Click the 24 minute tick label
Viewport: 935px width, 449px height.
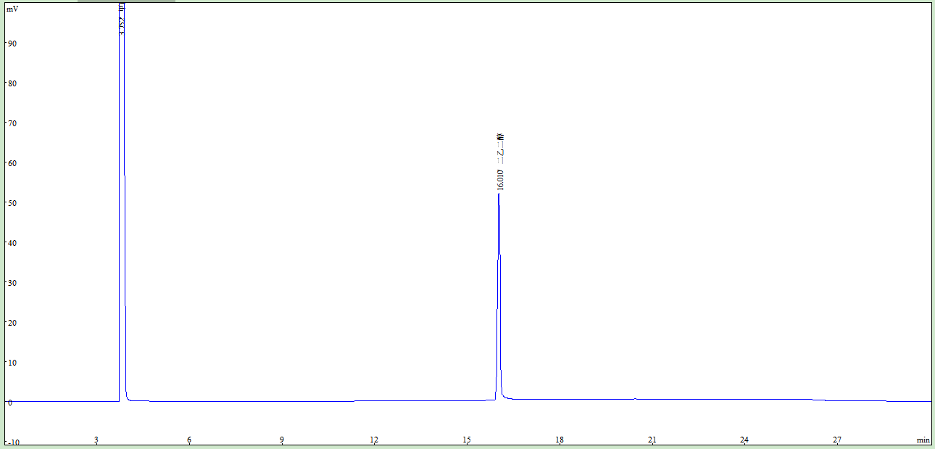coord(744,440)
